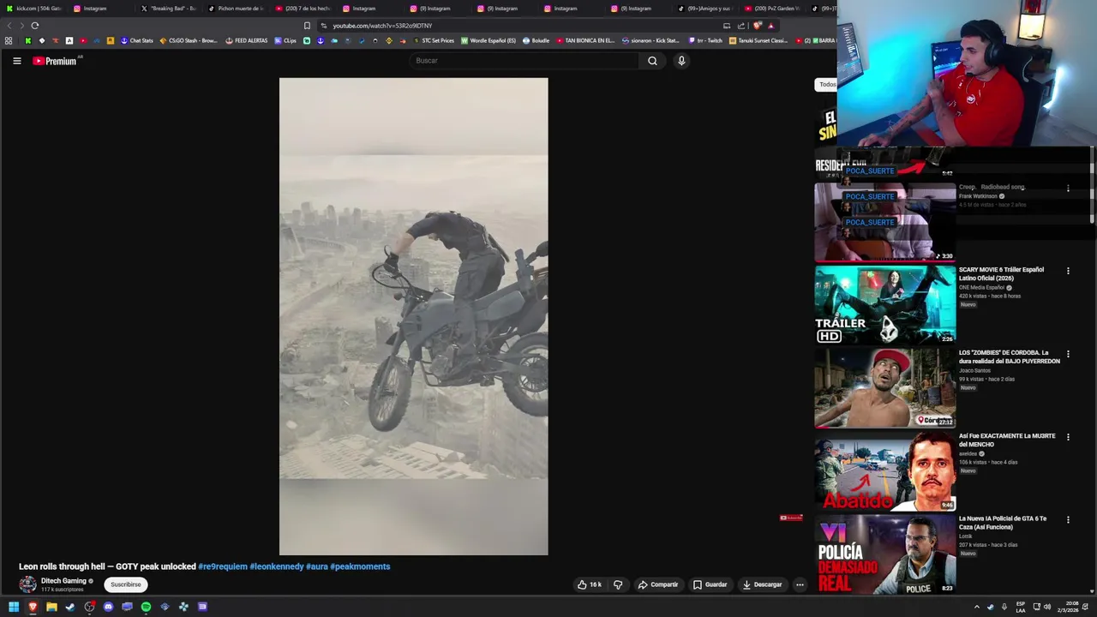Open the YouTube hamburger guide menu

[x=16, y=61]
